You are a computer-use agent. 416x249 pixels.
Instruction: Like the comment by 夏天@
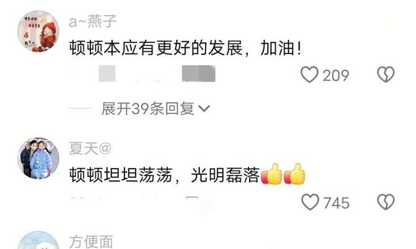(310, 202)
